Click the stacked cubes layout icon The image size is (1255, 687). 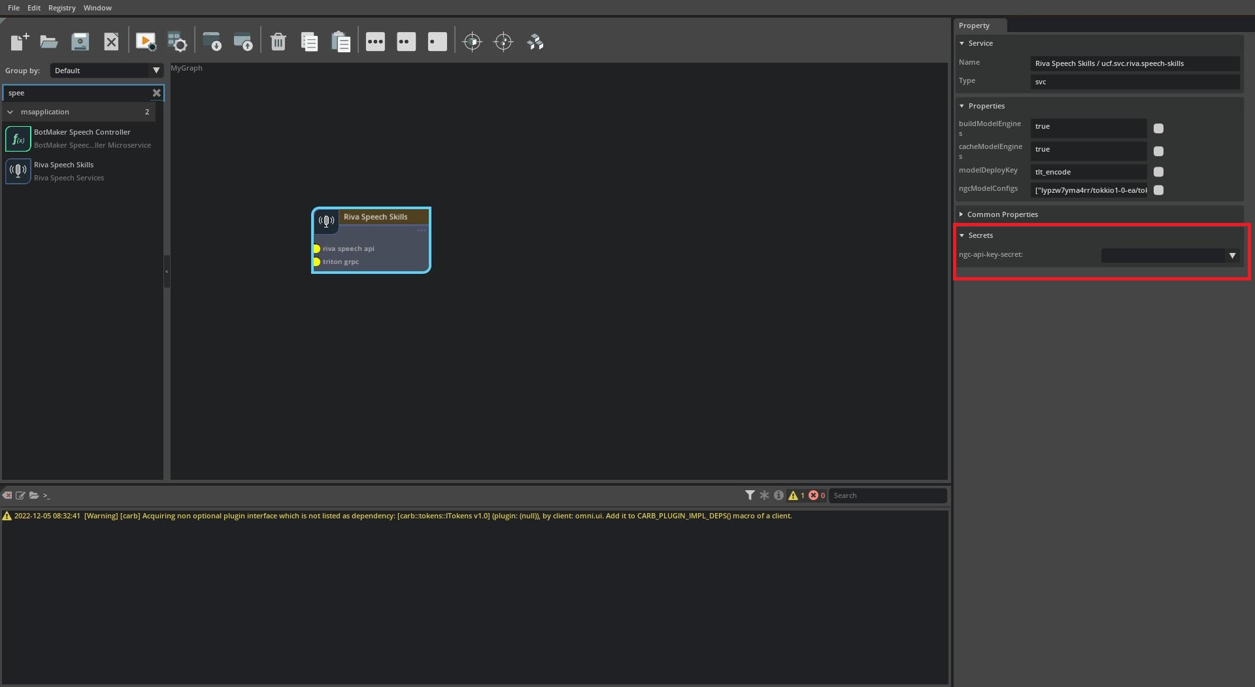tap(535, 42)
